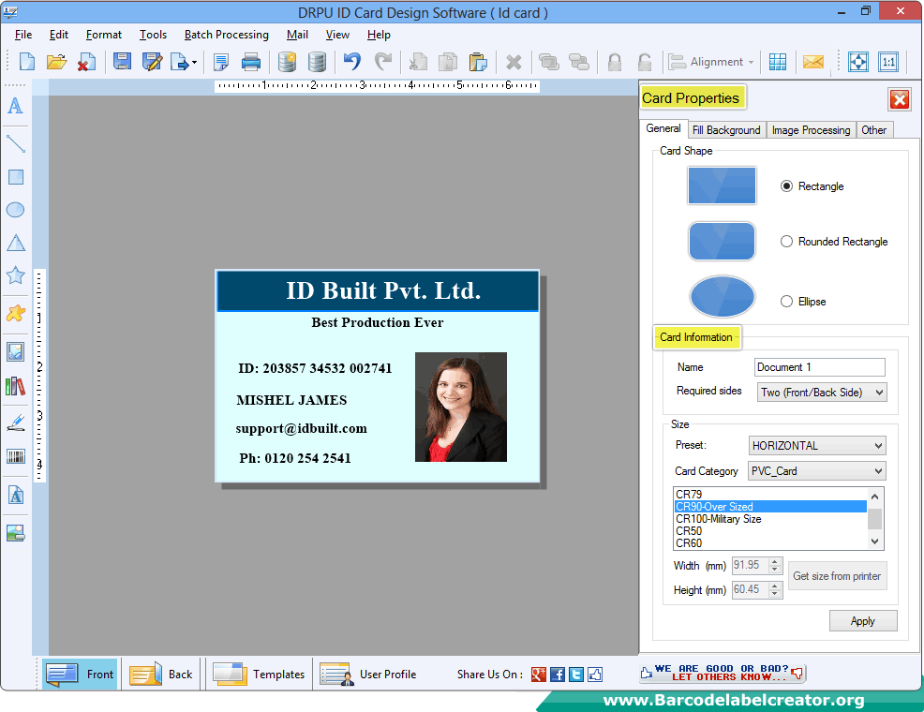Click the email envelope icon
Screen dimensions: 924x712
pyautogui.click(x=813, y=62)
